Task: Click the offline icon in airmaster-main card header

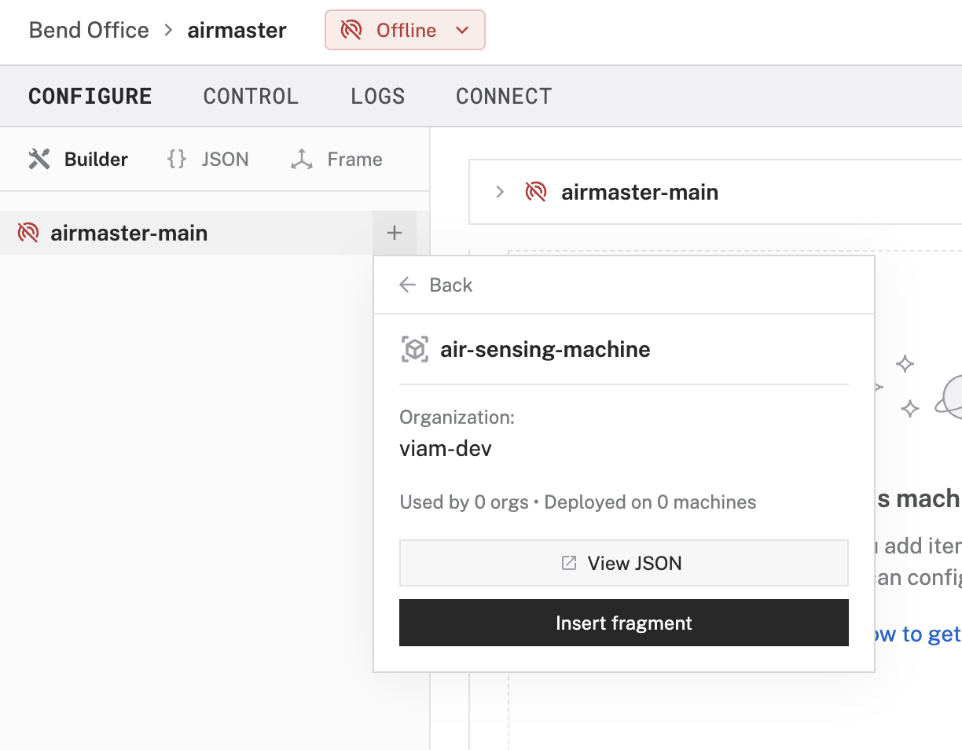Action: pos(536,192)
